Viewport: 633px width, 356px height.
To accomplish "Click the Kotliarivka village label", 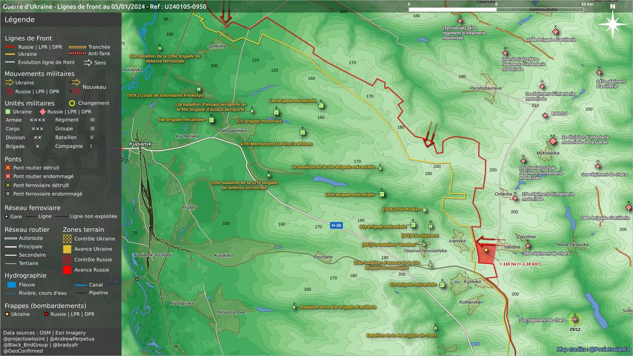I will tap(470, 302).
